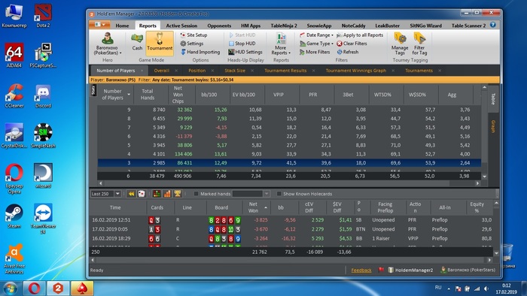This screenshot has width=527, height=296.
Task: Open Site Setup options
Action: (x=193, y=35)
